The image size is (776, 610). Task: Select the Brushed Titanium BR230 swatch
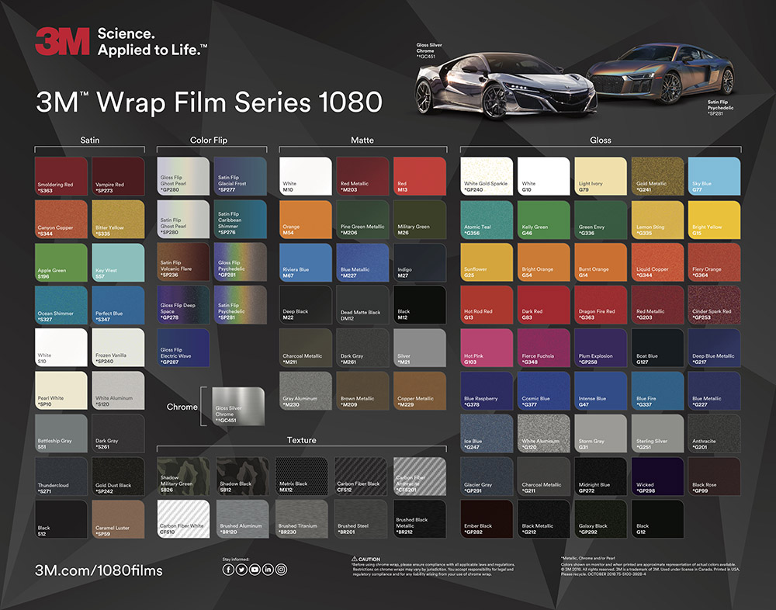(301, 519)
